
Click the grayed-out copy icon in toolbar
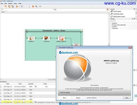click(x=26, y=6)
